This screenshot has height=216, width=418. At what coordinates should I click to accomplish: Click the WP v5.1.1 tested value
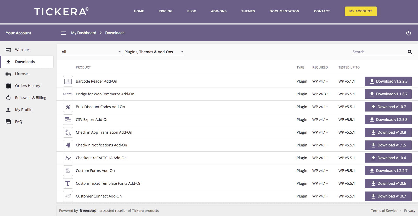click(347, 81)
